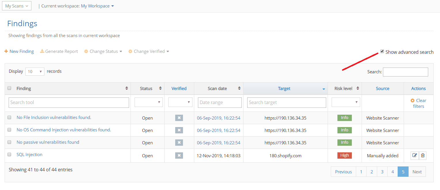Toggle the verified X icon for SQL Injection
This screenshot has height=190, width=440.
click(179, 155)
